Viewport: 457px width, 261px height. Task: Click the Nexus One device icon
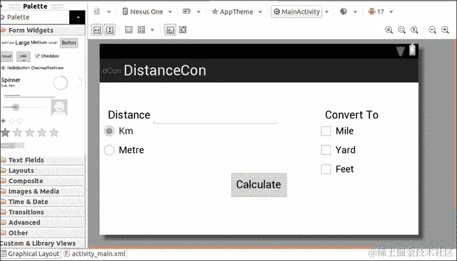(x=125, y=12)
